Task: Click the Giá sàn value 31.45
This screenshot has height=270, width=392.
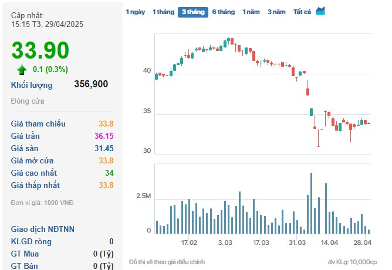Action: (x=103, y=148)
